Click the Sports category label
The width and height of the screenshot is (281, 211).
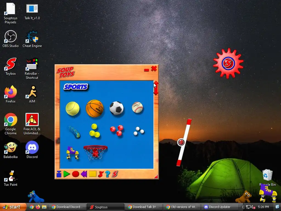[x=76, y=87]
